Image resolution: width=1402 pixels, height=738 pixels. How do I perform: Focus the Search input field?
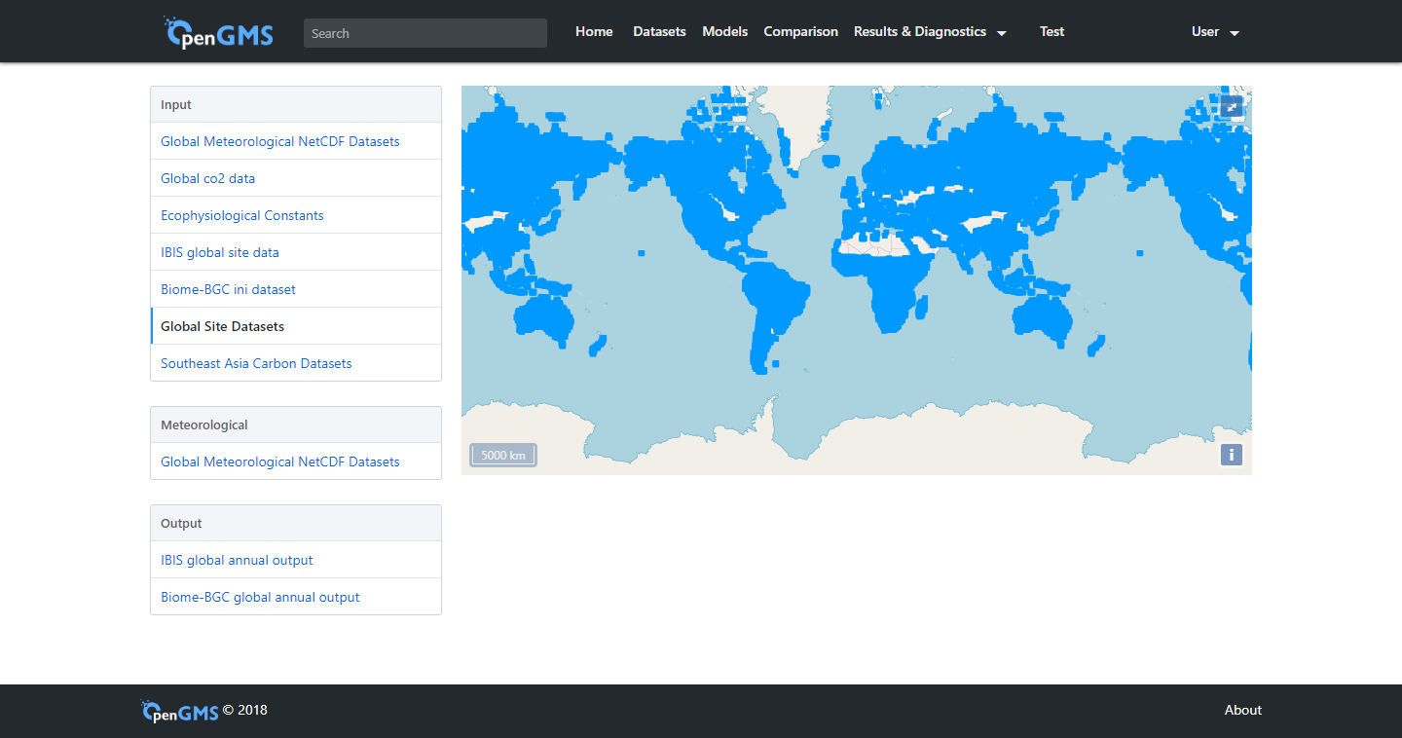point(424,33)
